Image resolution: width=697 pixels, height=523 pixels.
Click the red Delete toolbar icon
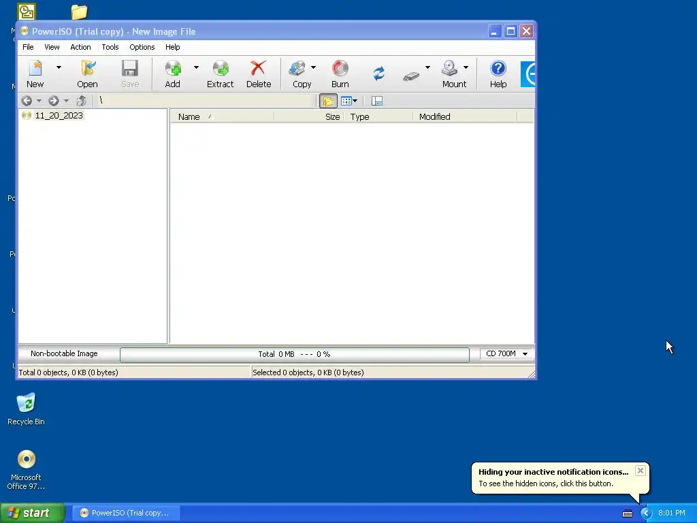258,69
